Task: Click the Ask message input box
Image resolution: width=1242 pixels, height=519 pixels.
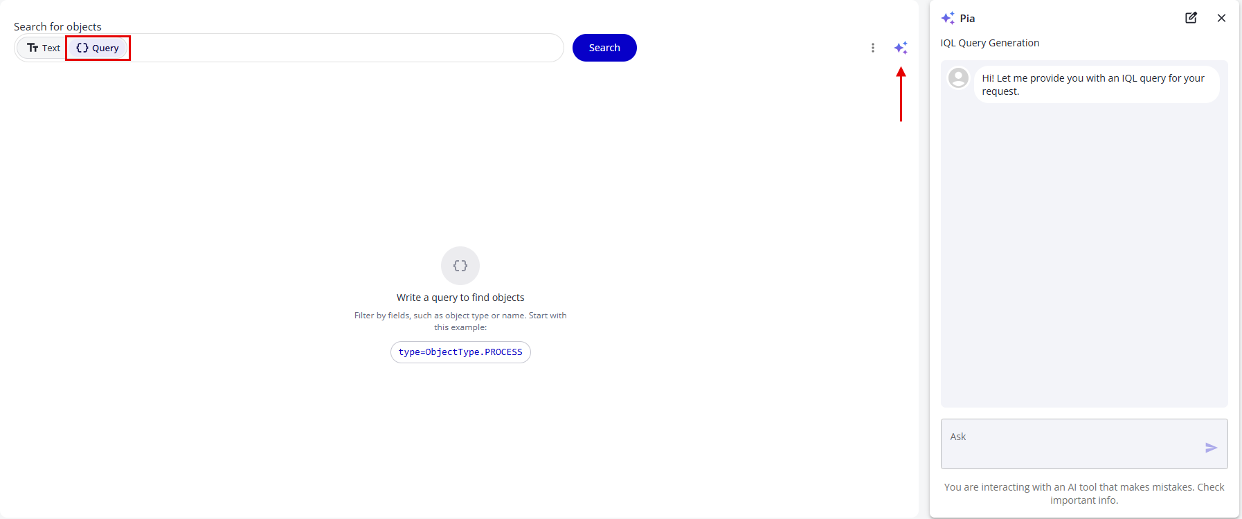Action: 1084,444
